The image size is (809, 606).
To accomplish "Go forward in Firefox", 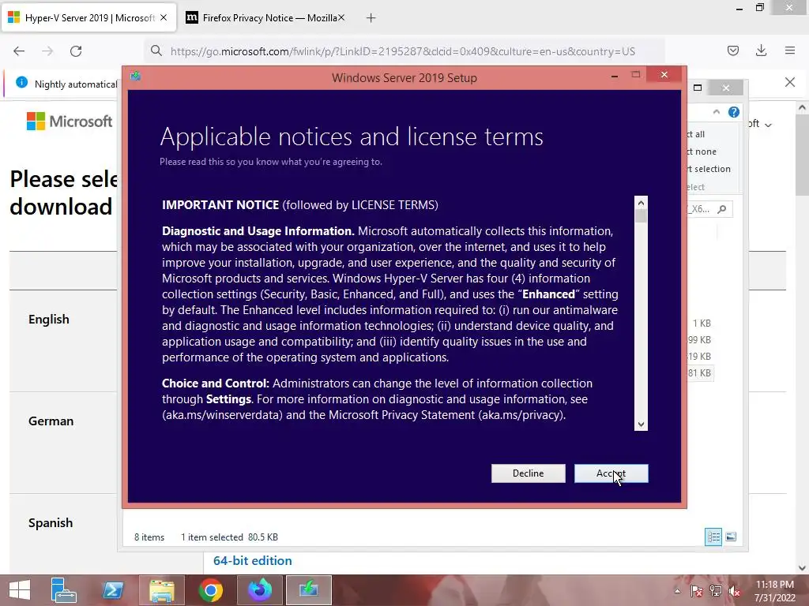I will pos(47,51).
